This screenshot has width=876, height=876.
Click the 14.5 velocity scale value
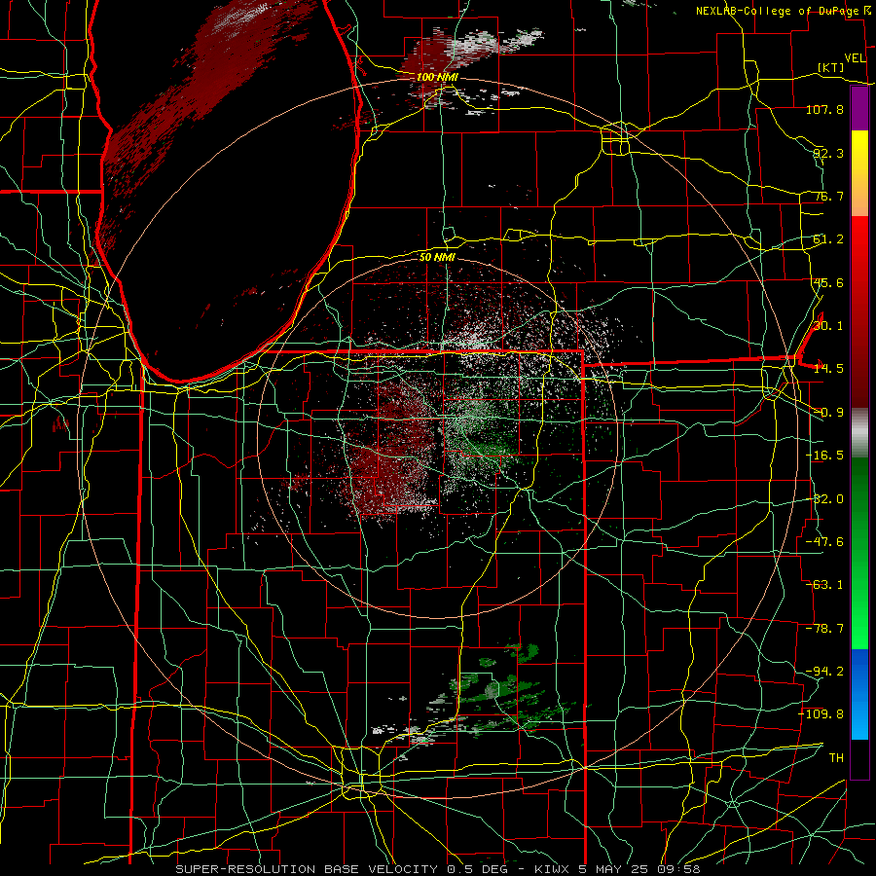coord(828,369)
